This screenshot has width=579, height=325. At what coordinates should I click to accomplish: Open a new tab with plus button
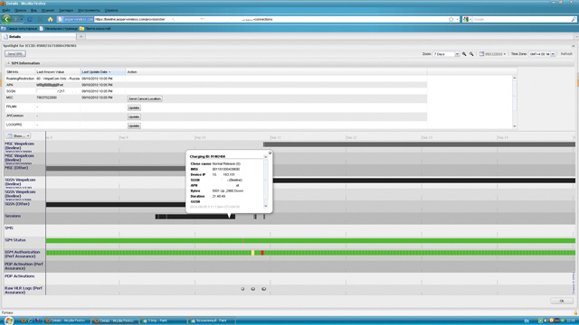tap(81, 37)
